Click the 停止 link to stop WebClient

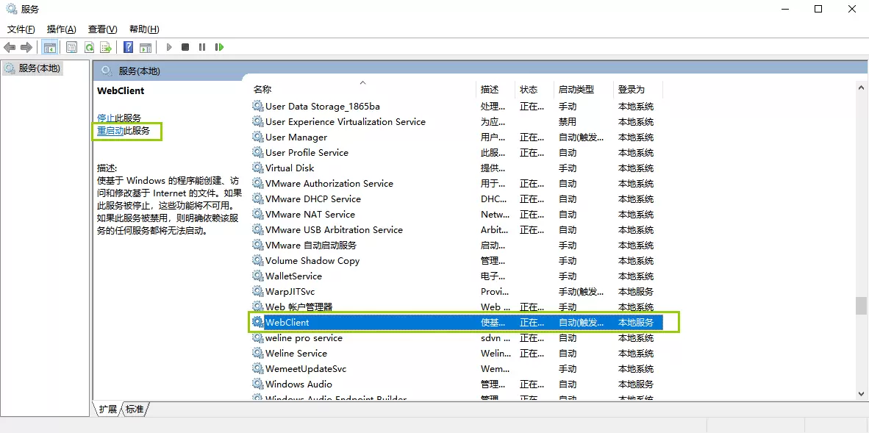coord(106,118)
